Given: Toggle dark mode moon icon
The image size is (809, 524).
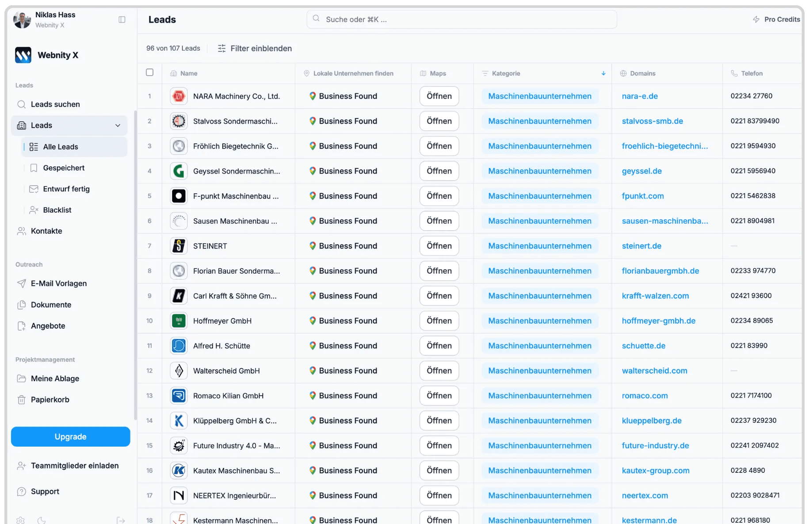Looking at the screenshot, I should [x=42, y=520].
